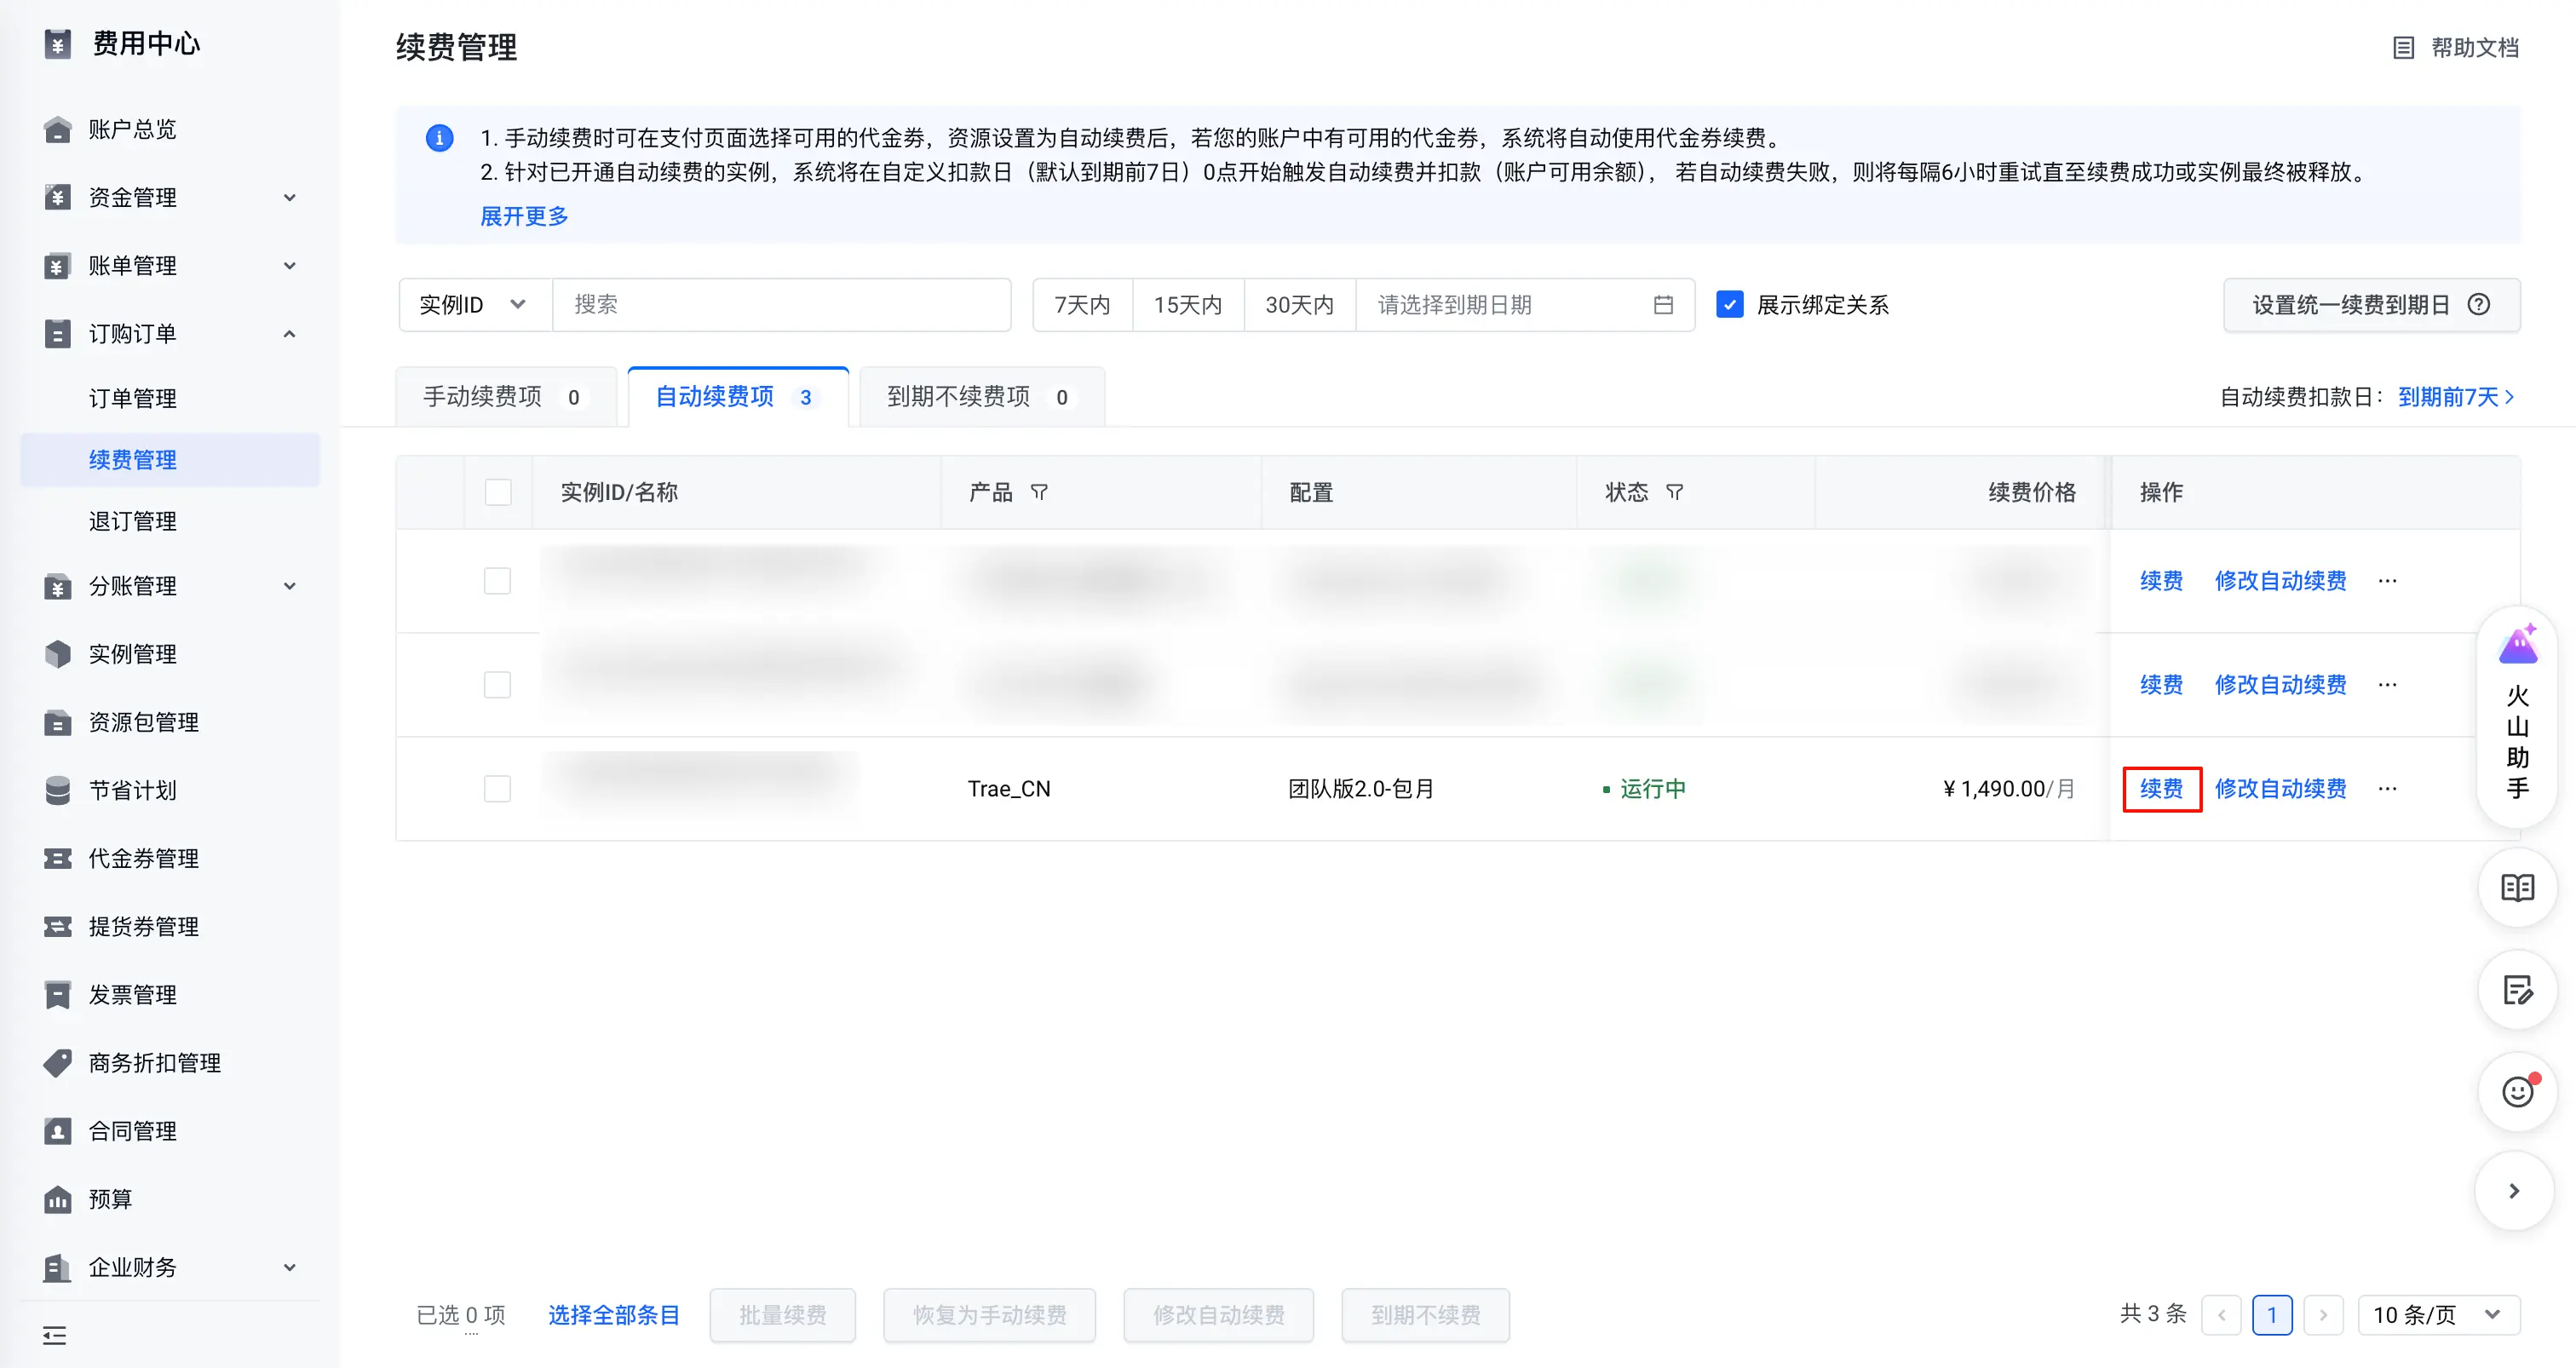Click the 实例管理 cube icon
Viewport: 2576px width, 1368px height.
tap(58, 654)
